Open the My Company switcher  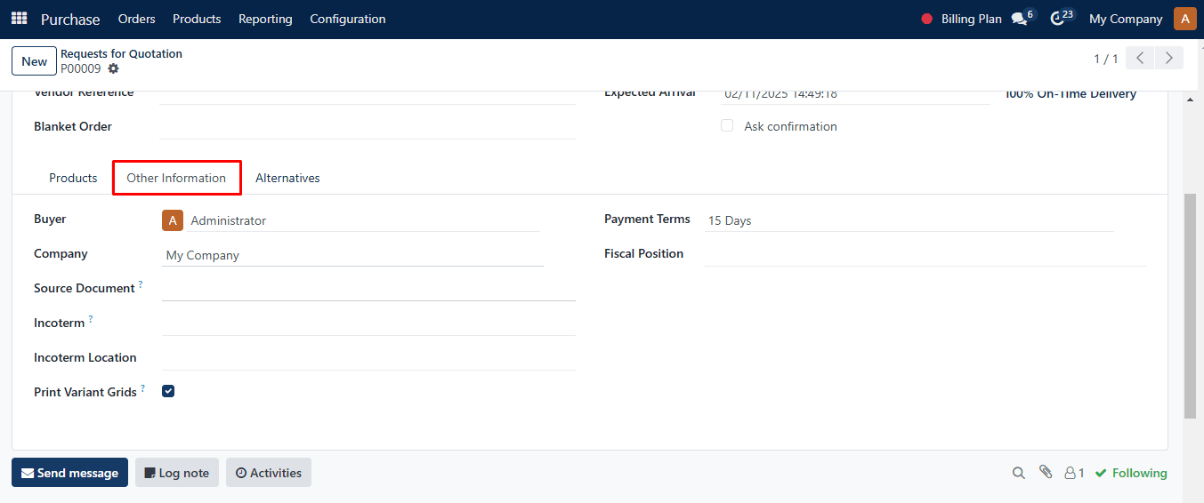click(1126, 19)
